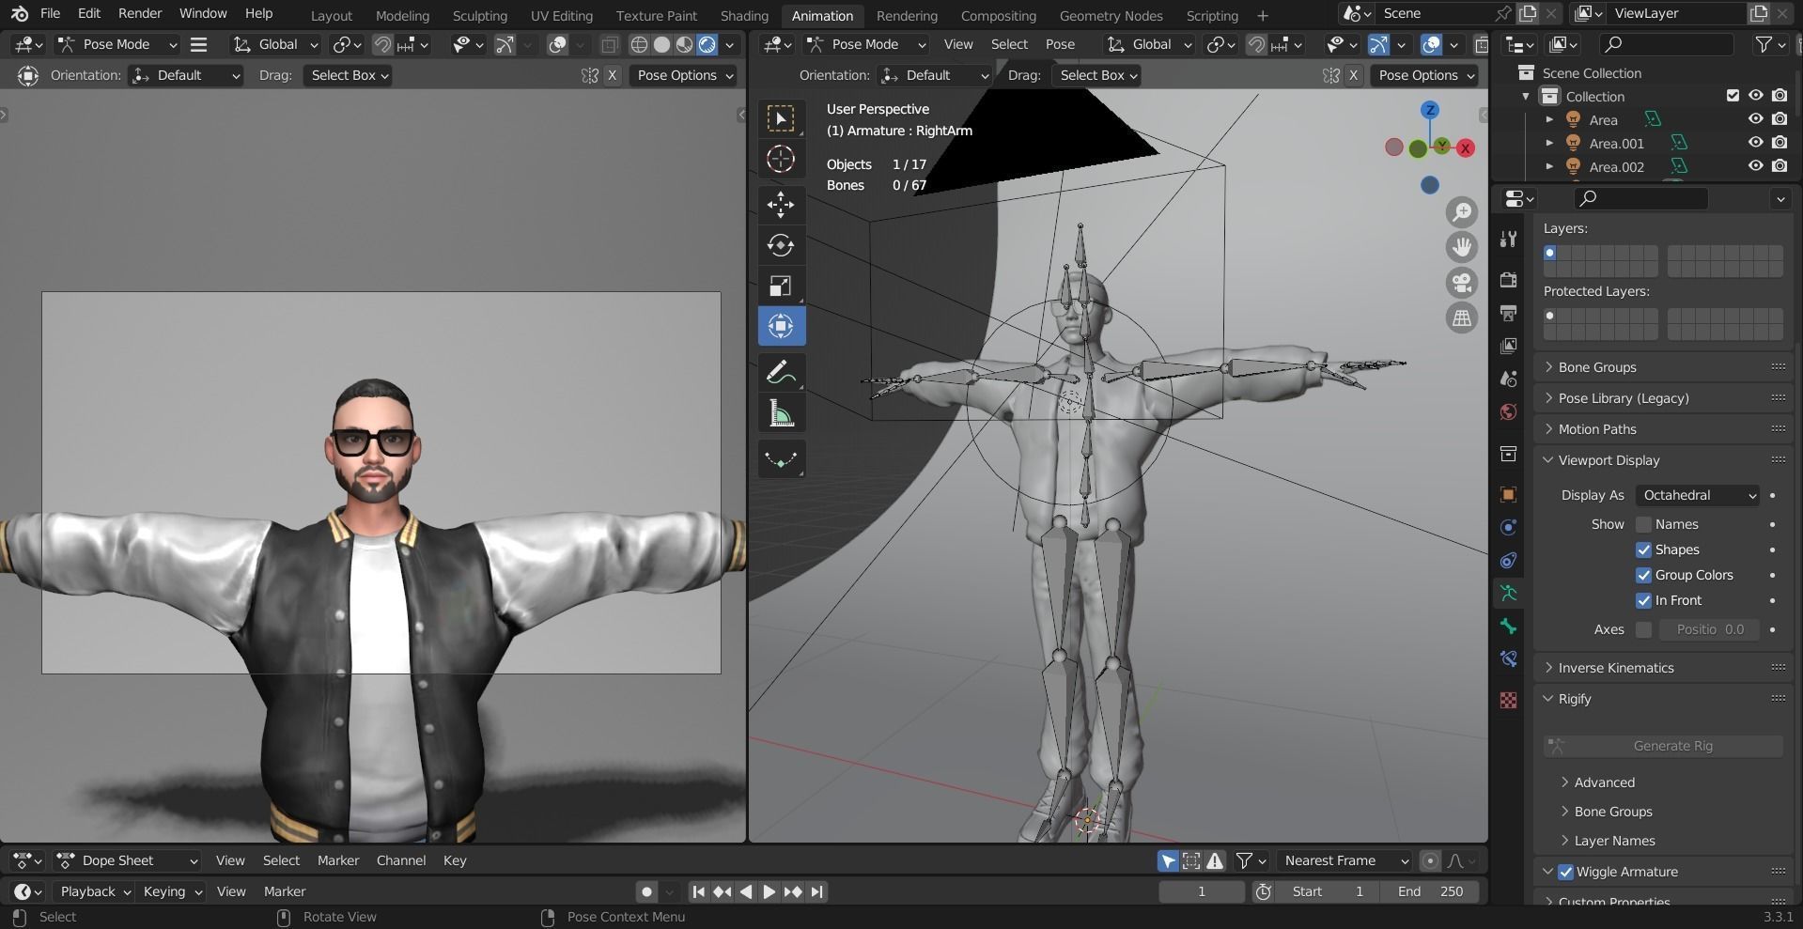
Task: Click the Play animation button
Action: pos(769,891)
